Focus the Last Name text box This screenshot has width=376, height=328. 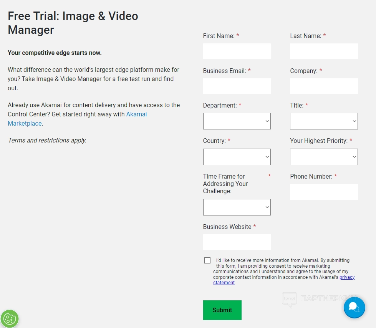323,51
